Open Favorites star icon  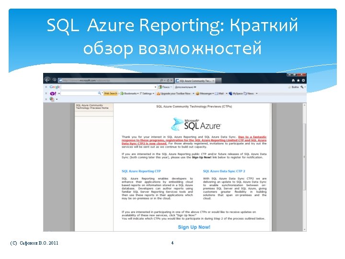click(x=298, y=81)
